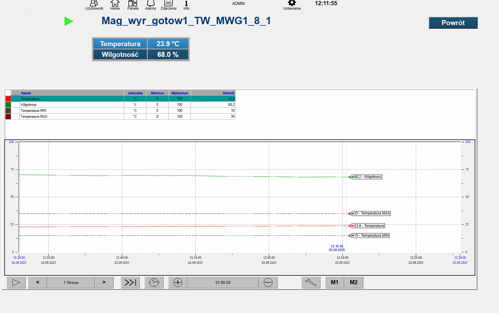Go to the Home screen
Screen dimensions: 499x313
115,5
